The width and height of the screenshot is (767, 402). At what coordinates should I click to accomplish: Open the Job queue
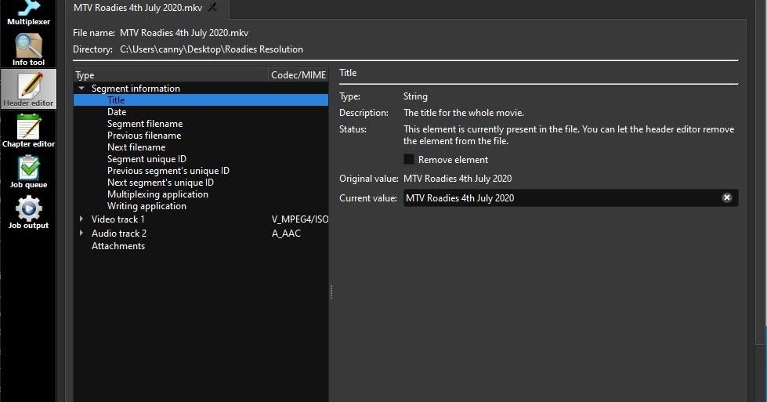pyautogui.click(x=28, y=171)
